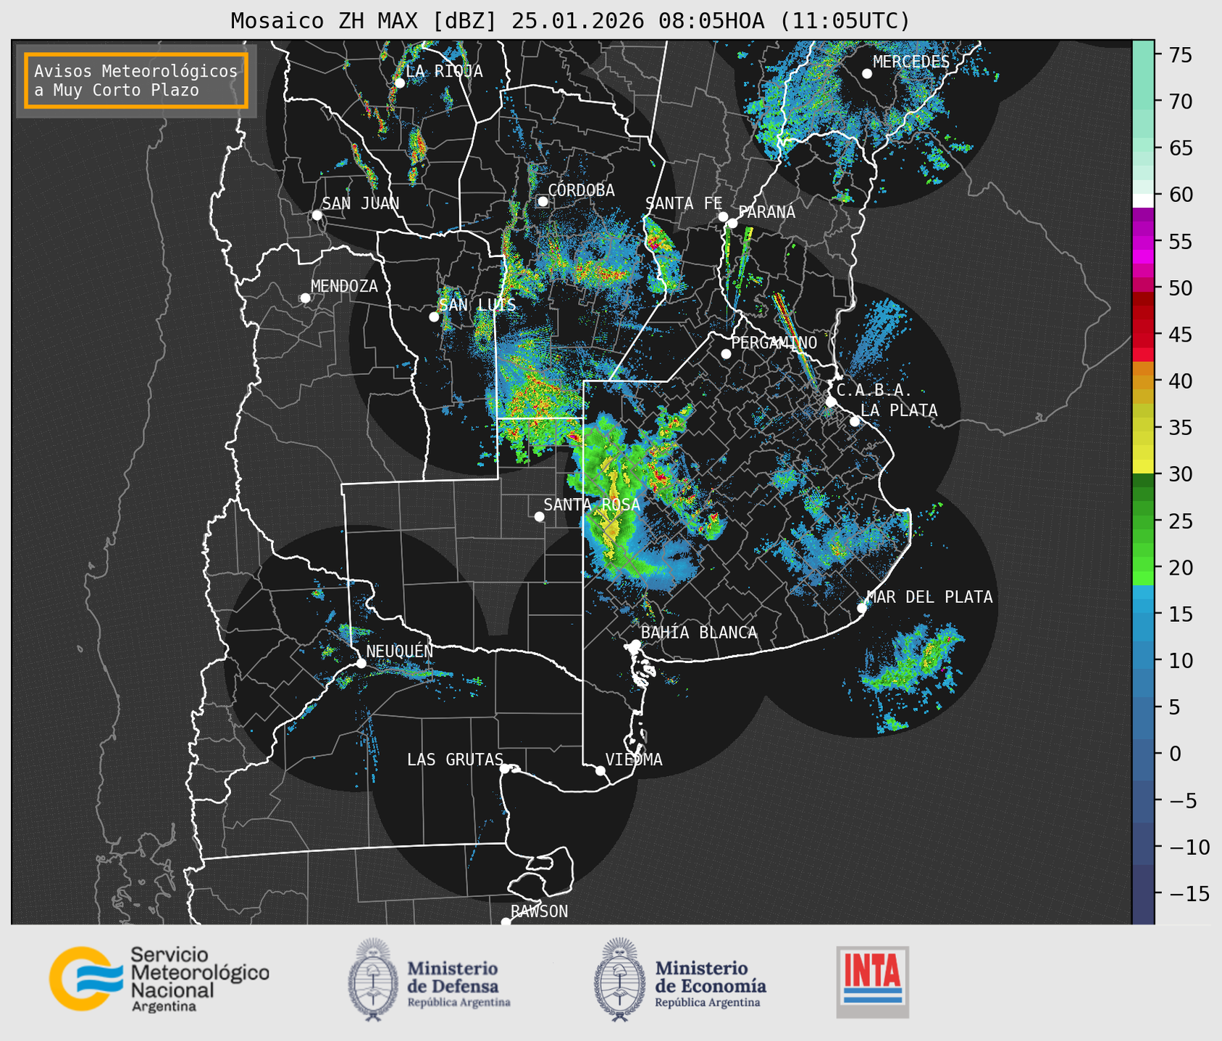Image resolution: width=1222 pixels, height=1041 pixels.
Task: Click the BAHÍA BLANCA label text
Action: tap(699, 633)
